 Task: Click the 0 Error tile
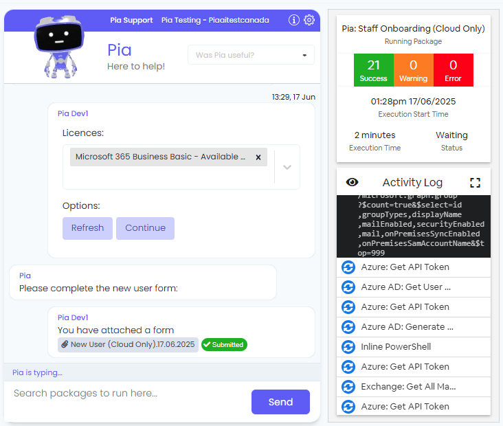click(453, 70)
